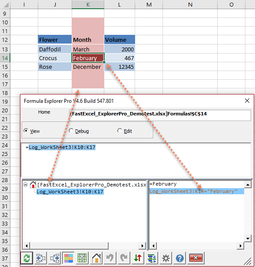Click the show dependents icon
The image size is (255, 267).
[x=55, y=258]
